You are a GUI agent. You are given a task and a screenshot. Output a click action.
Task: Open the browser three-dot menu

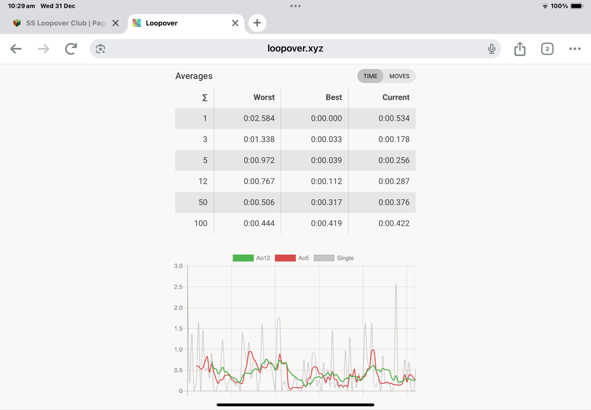click(575, 49)
